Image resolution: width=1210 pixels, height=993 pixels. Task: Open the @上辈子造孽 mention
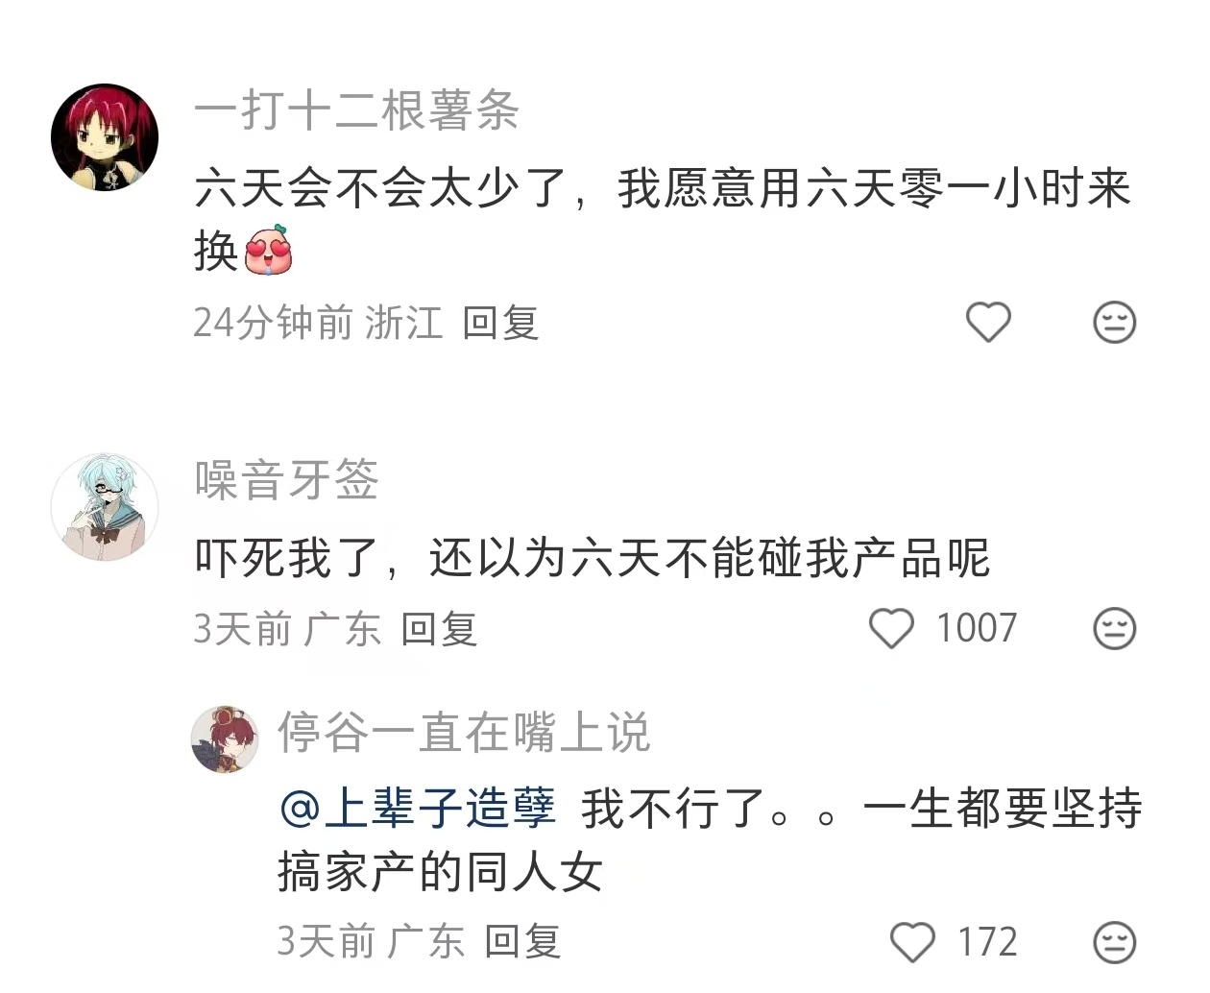click(418, 808)
